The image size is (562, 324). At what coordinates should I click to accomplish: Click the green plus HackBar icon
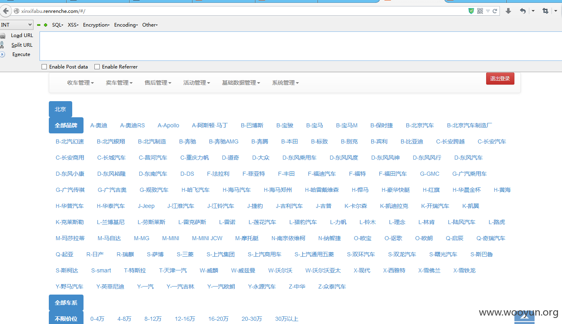pos(46,25)
